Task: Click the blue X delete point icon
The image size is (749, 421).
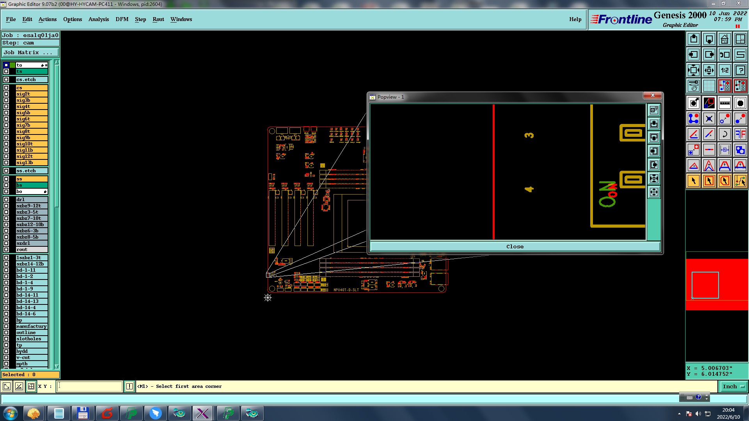Action: (x=709, y=119)
